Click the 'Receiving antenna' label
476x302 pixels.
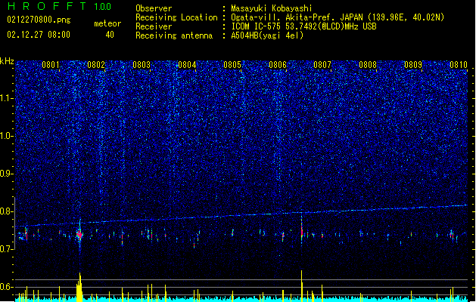click(x=174, y=35)
